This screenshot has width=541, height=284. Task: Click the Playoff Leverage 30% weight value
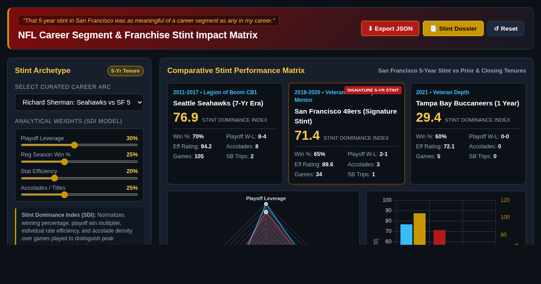pyautogui.click(x=132, y=138)
